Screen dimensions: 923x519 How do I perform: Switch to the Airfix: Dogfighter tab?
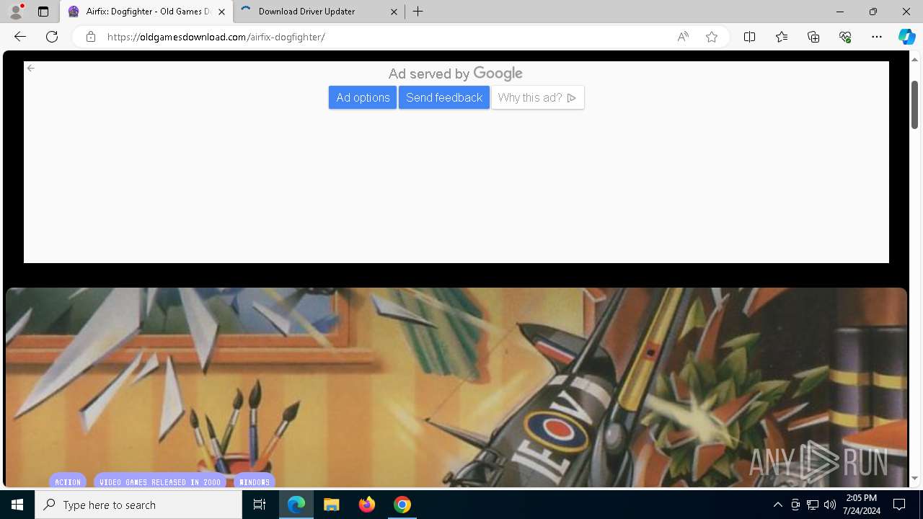tap(147, 12)
